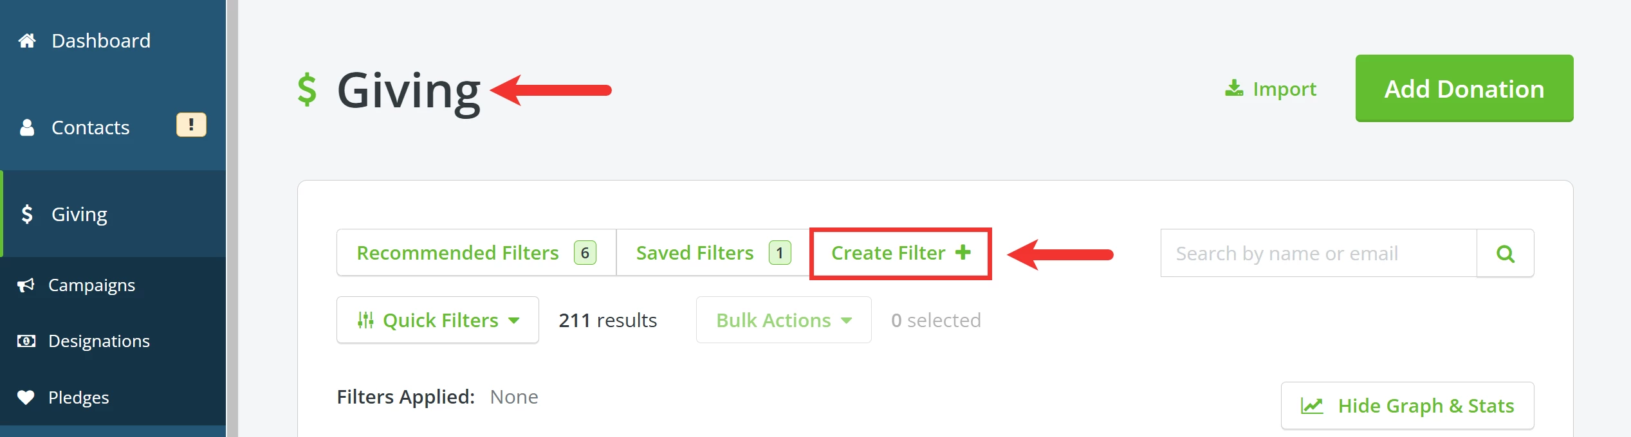Open the Recommended Filters tab
The width and height of the screenshot is (1631, 437).
[x=476, y=253]
